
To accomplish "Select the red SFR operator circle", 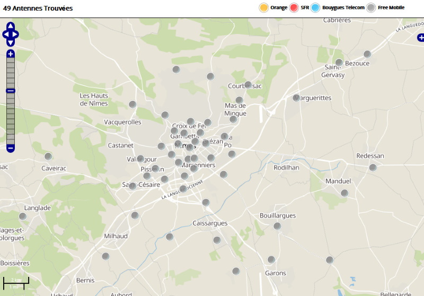I will click(294, 7).
